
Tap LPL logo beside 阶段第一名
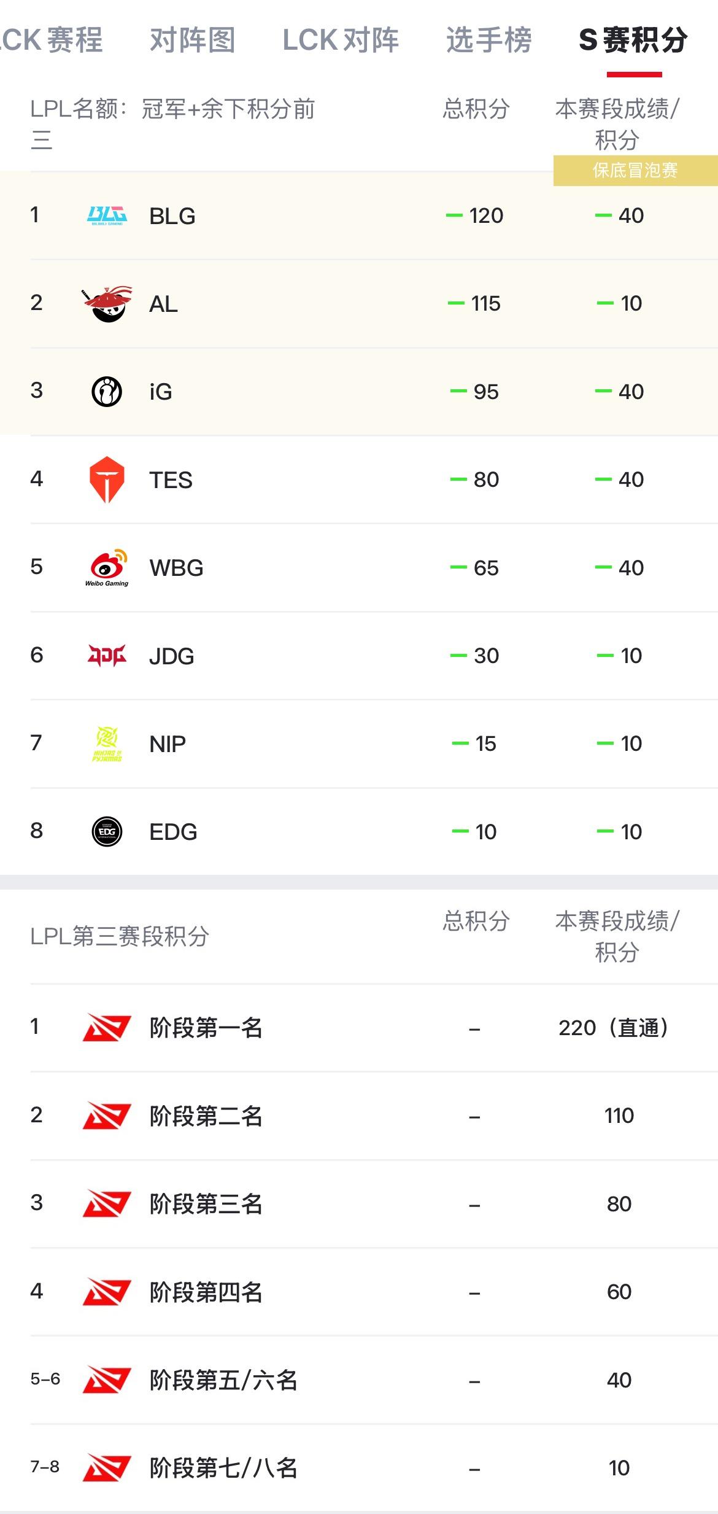(x=107, y=1028)
